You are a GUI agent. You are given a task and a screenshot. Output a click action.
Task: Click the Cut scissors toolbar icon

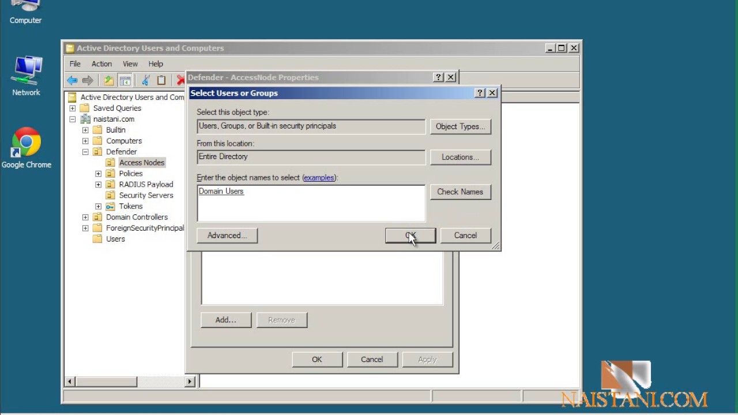(x=146, y=81)
